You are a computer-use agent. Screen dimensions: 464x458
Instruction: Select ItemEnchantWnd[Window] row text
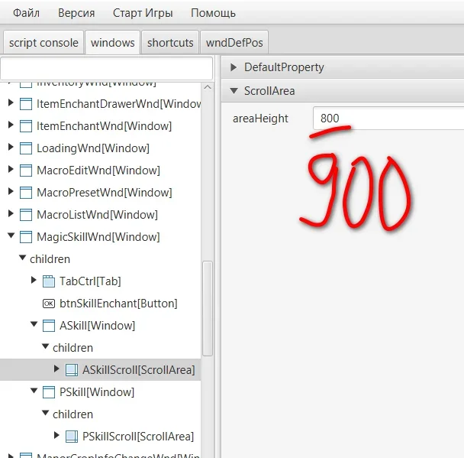(104, 126)
